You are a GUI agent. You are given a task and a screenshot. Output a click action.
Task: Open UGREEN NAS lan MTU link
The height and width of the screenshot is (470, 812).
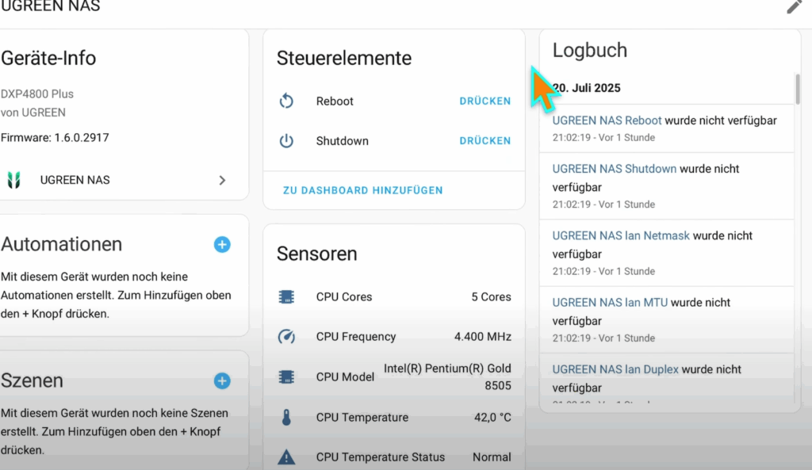[610, 302]
